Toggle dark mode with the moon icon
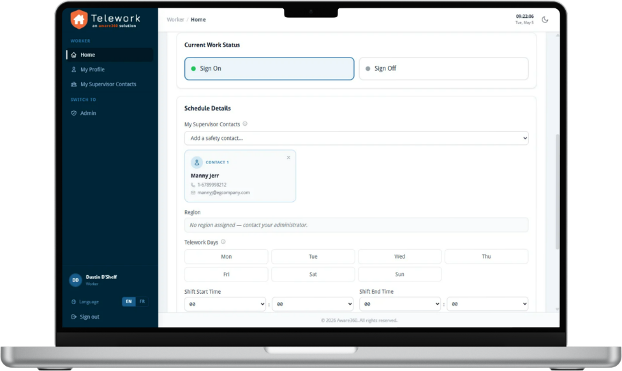 [x=545, y=19]
